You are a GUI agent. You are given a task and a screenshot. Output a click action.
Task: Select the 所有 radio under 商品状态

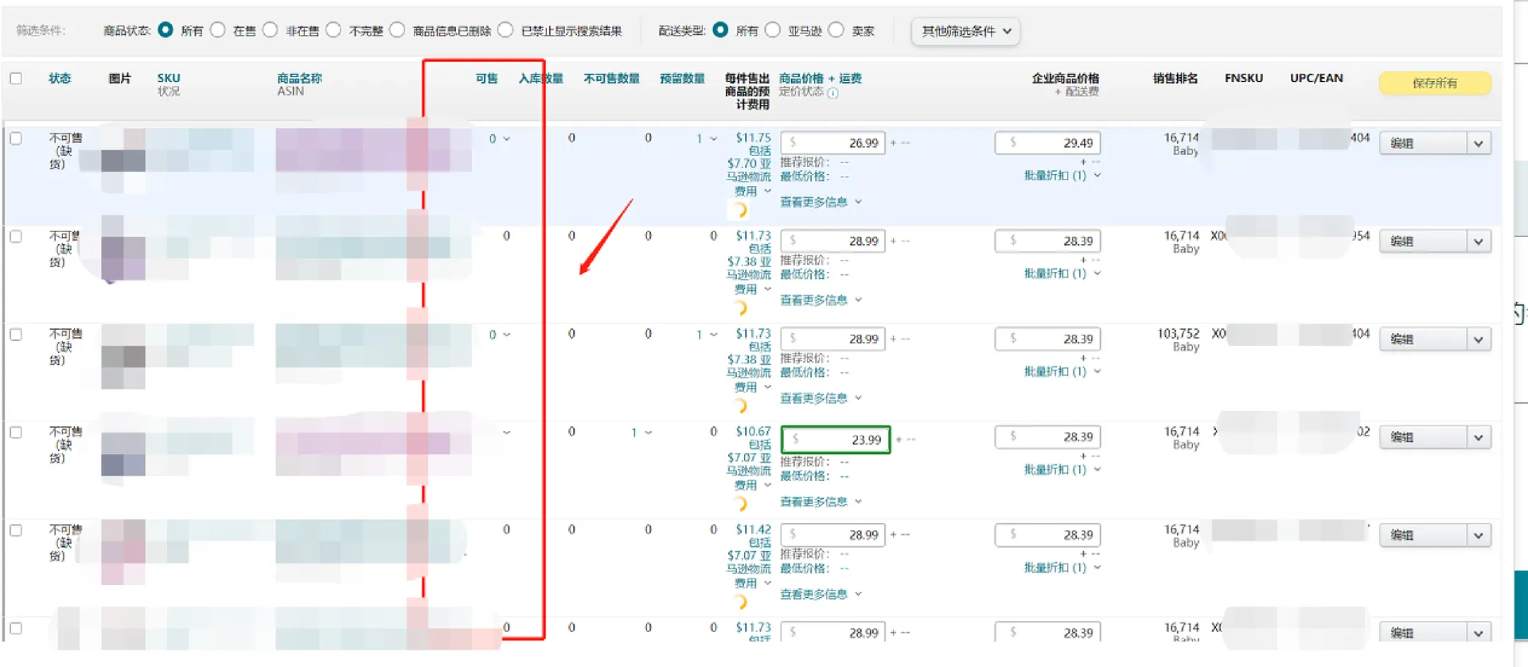tap(166, 30)
